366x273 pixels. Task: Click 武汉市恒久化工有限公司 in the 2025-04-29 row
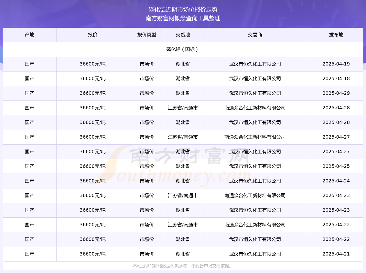[x=255, y=93]
